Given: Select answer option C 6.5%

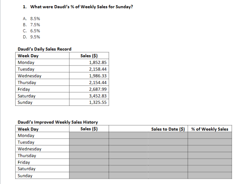Looking at the screenshot, I should click(31, 31).
